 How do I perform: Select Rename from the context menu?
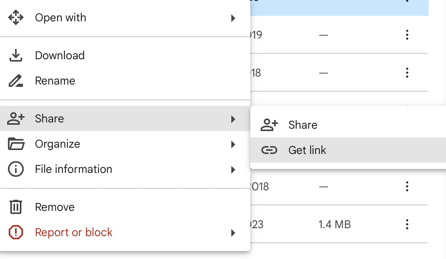click(55, 81)
